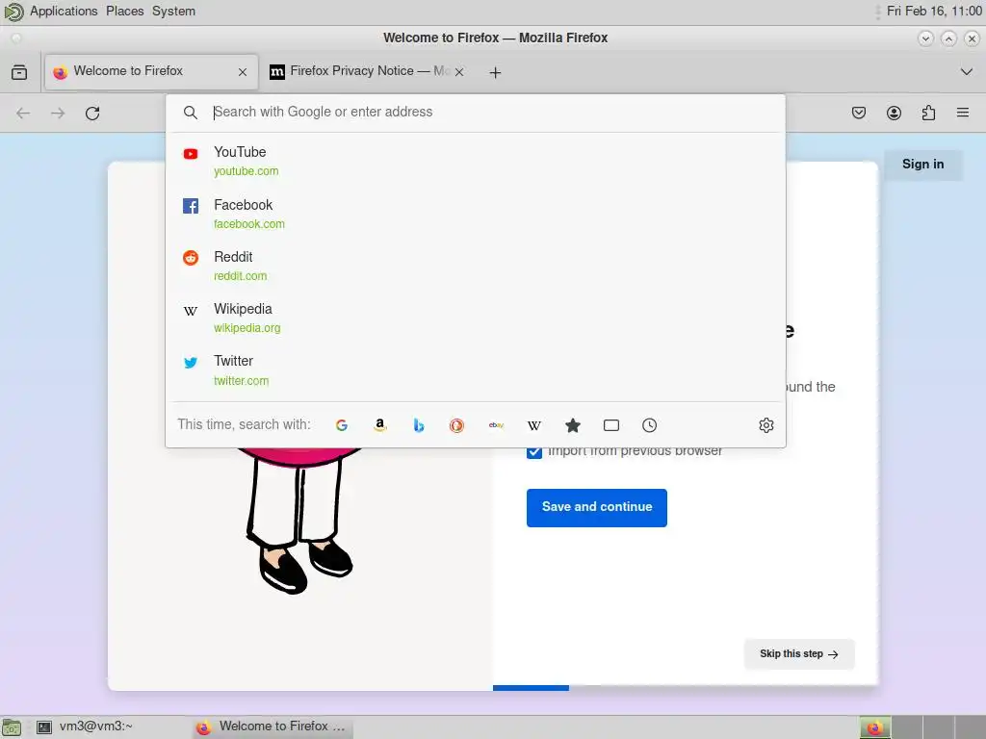986x739 pixels.
Task: Click Firefox icon in workspace switcher
Action: pos(874,727)
